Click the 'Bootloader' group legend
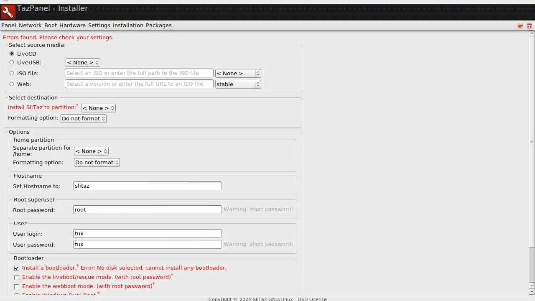Image resolution: width=535 pixels, height=301 pixels. click(x=29, y=258)
